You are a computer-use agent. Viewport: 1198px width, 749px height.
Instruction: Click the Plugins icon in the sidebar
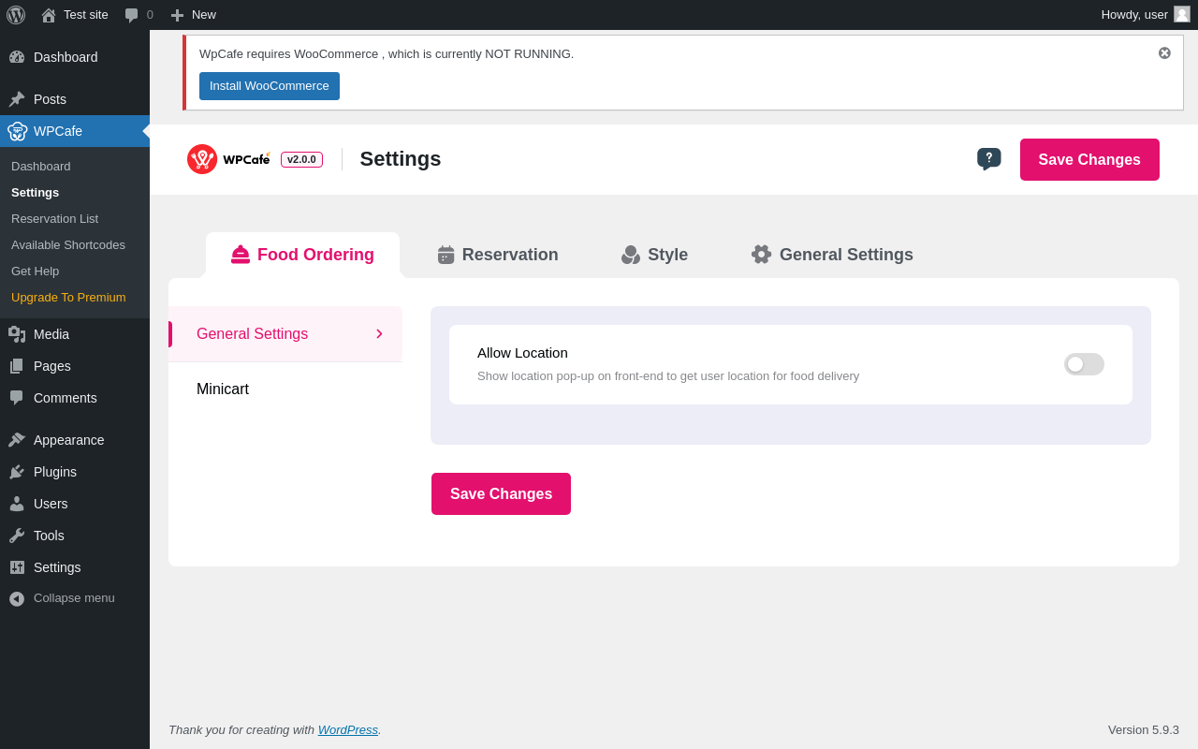pyautogui.click(x=17, y=472)
